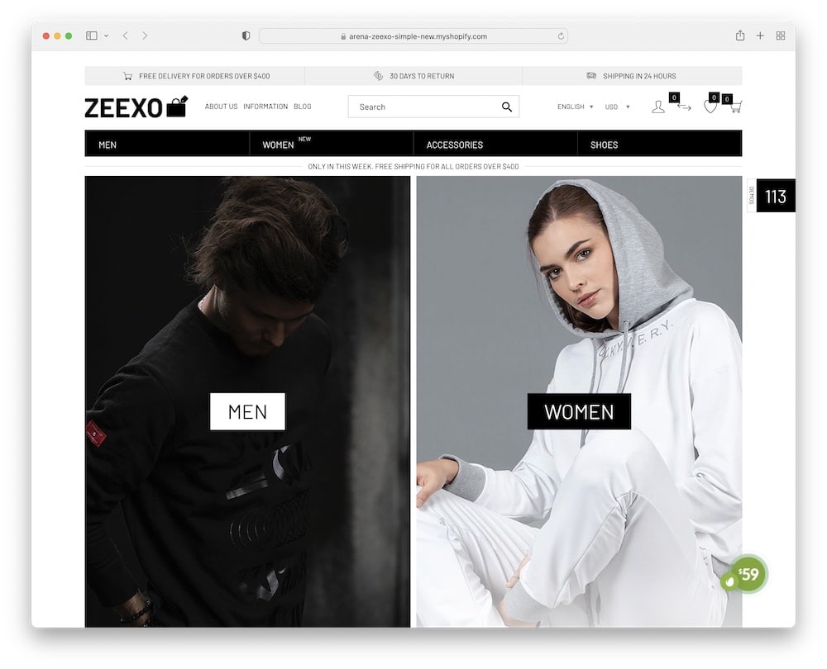Image resolution: width=827 pixels, height=669 pixels.
Task: Open a new tab with plus icon
Action: (760, 36)
